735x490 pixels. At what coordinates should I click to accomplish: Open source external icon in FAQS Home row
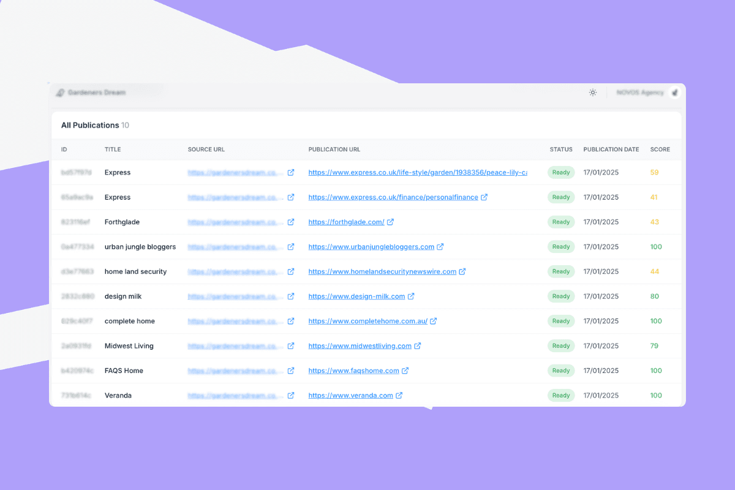[291, 371]
